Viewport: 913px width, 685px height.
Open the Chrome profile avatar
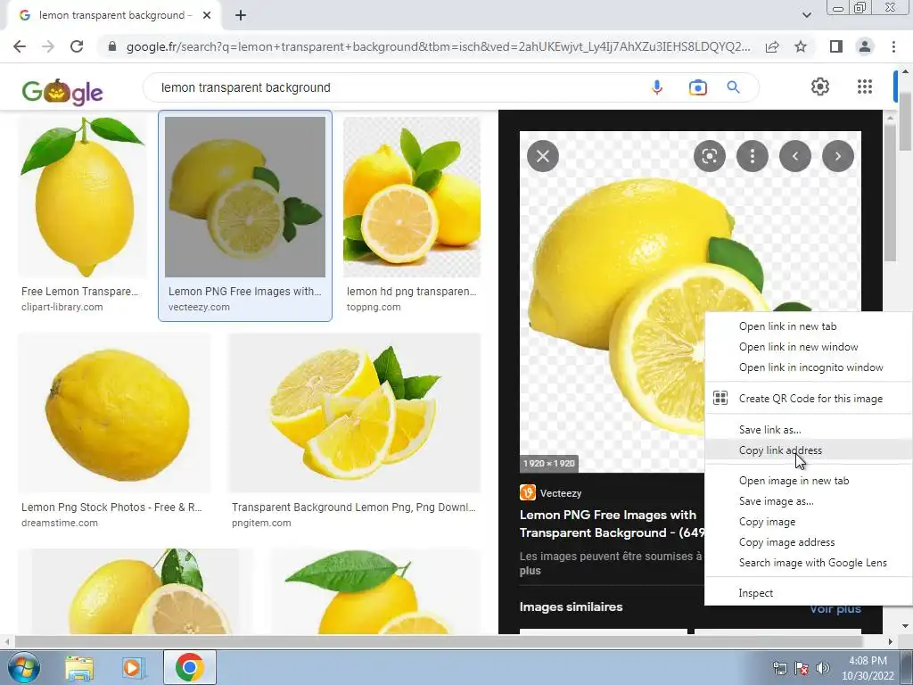865,46
